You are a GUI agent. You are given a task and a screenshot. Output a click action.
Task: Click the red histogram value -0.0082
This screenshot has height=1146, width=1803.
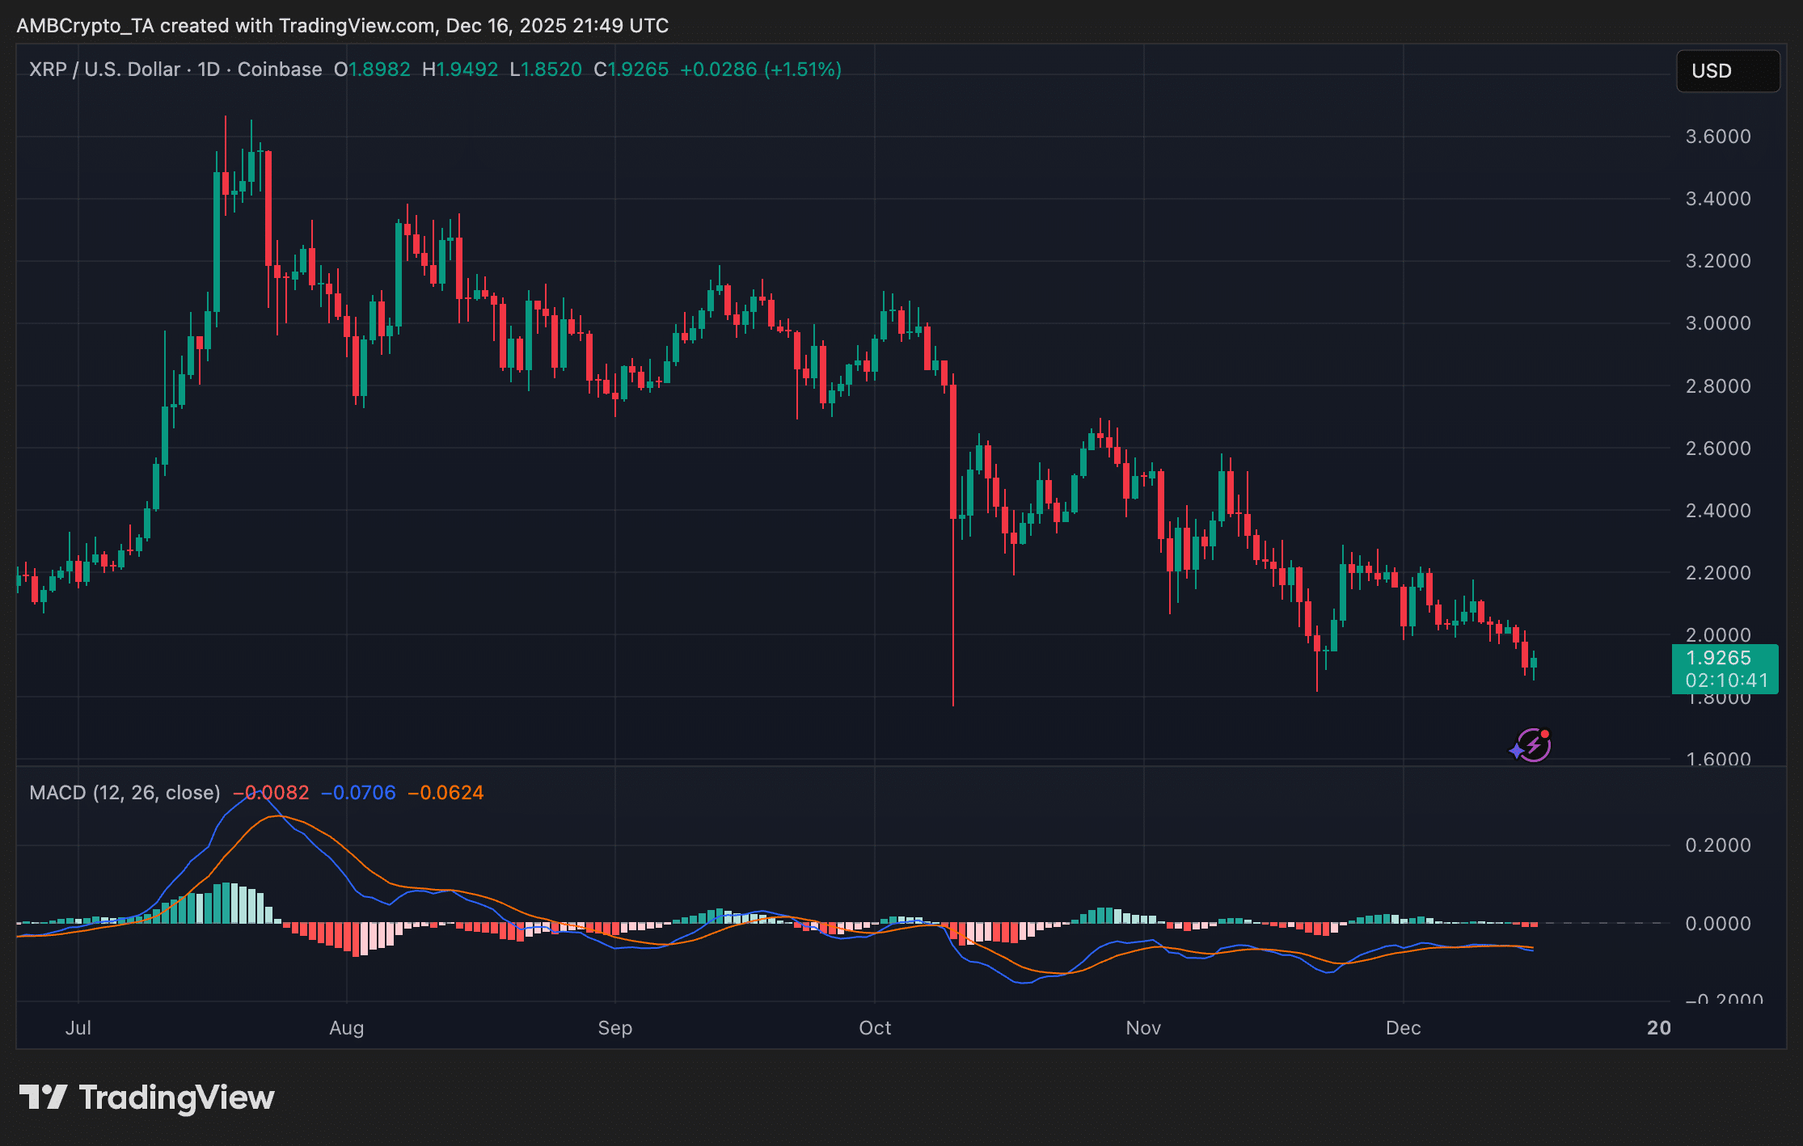coord(272,793)
